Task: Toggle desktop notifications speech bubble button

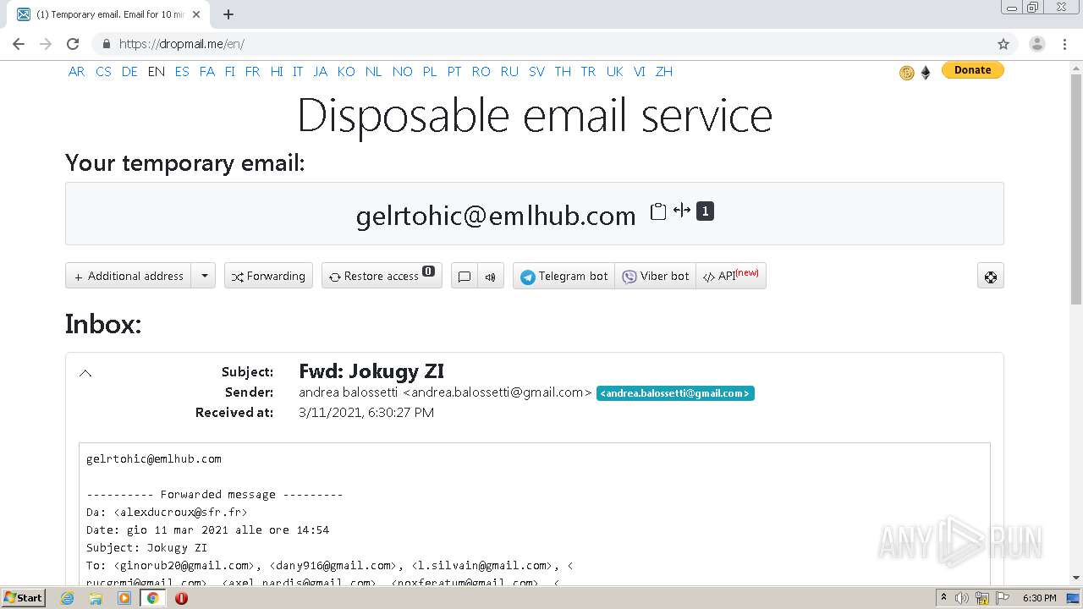Action: tap(464, 276)
